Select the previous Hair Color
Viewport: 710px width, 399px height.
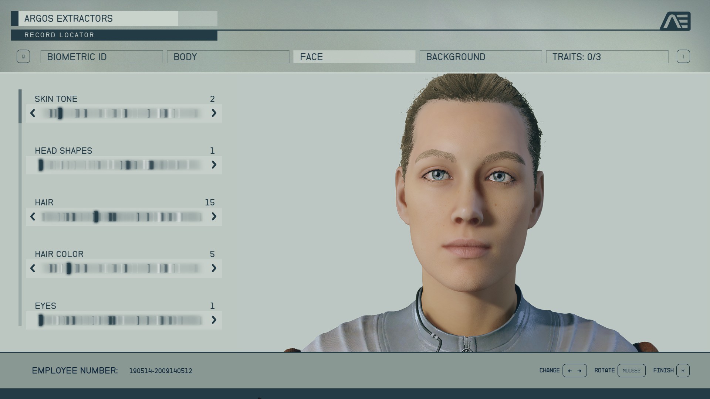pyautogui.click(x=33, y=269)
